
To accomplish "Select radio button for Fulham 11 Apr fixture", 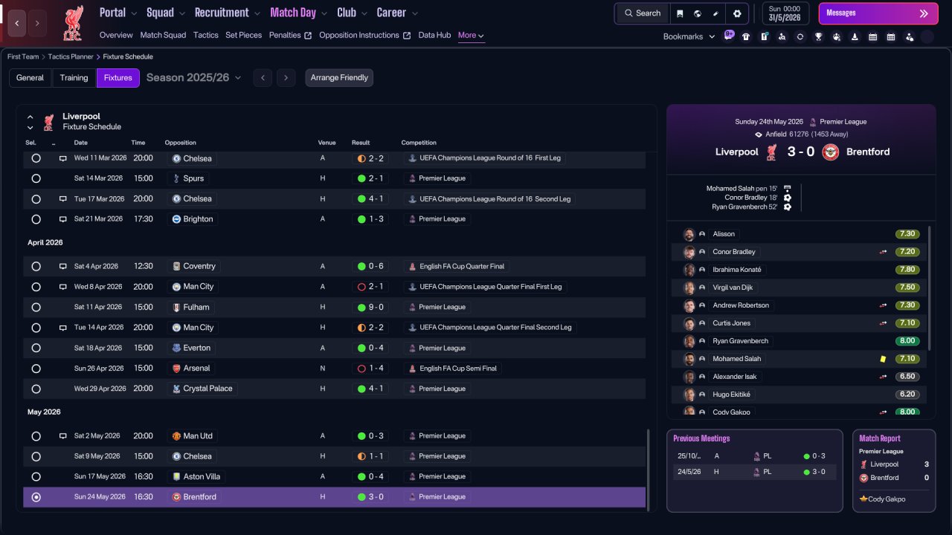I will 36,307.
